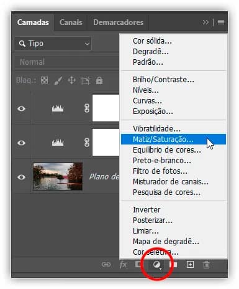Viewport: 239px width, 289px height.
Task: Hide the top adjustment layer with eye icon
Action: point(21,108)
